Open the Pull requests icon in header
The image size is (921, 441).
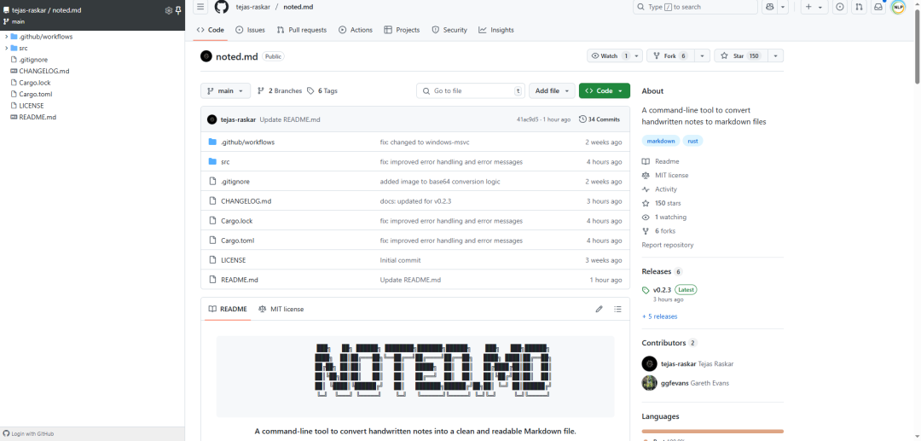pyautogui.click(x=860, y=7)
